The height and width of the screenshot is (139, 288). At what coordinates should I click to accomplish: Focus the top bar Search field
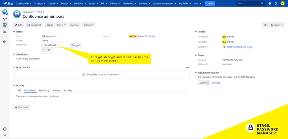pyautogui.click(x=251, y=4)
